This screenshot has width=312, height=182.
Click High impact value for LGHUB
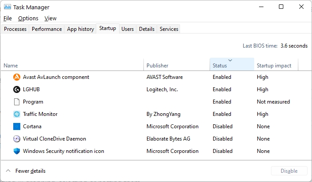pyautogui.click(x=263, y=89)
